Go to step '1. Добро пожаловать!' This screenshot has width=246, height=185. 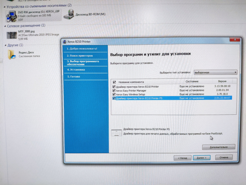pos(82,49)
